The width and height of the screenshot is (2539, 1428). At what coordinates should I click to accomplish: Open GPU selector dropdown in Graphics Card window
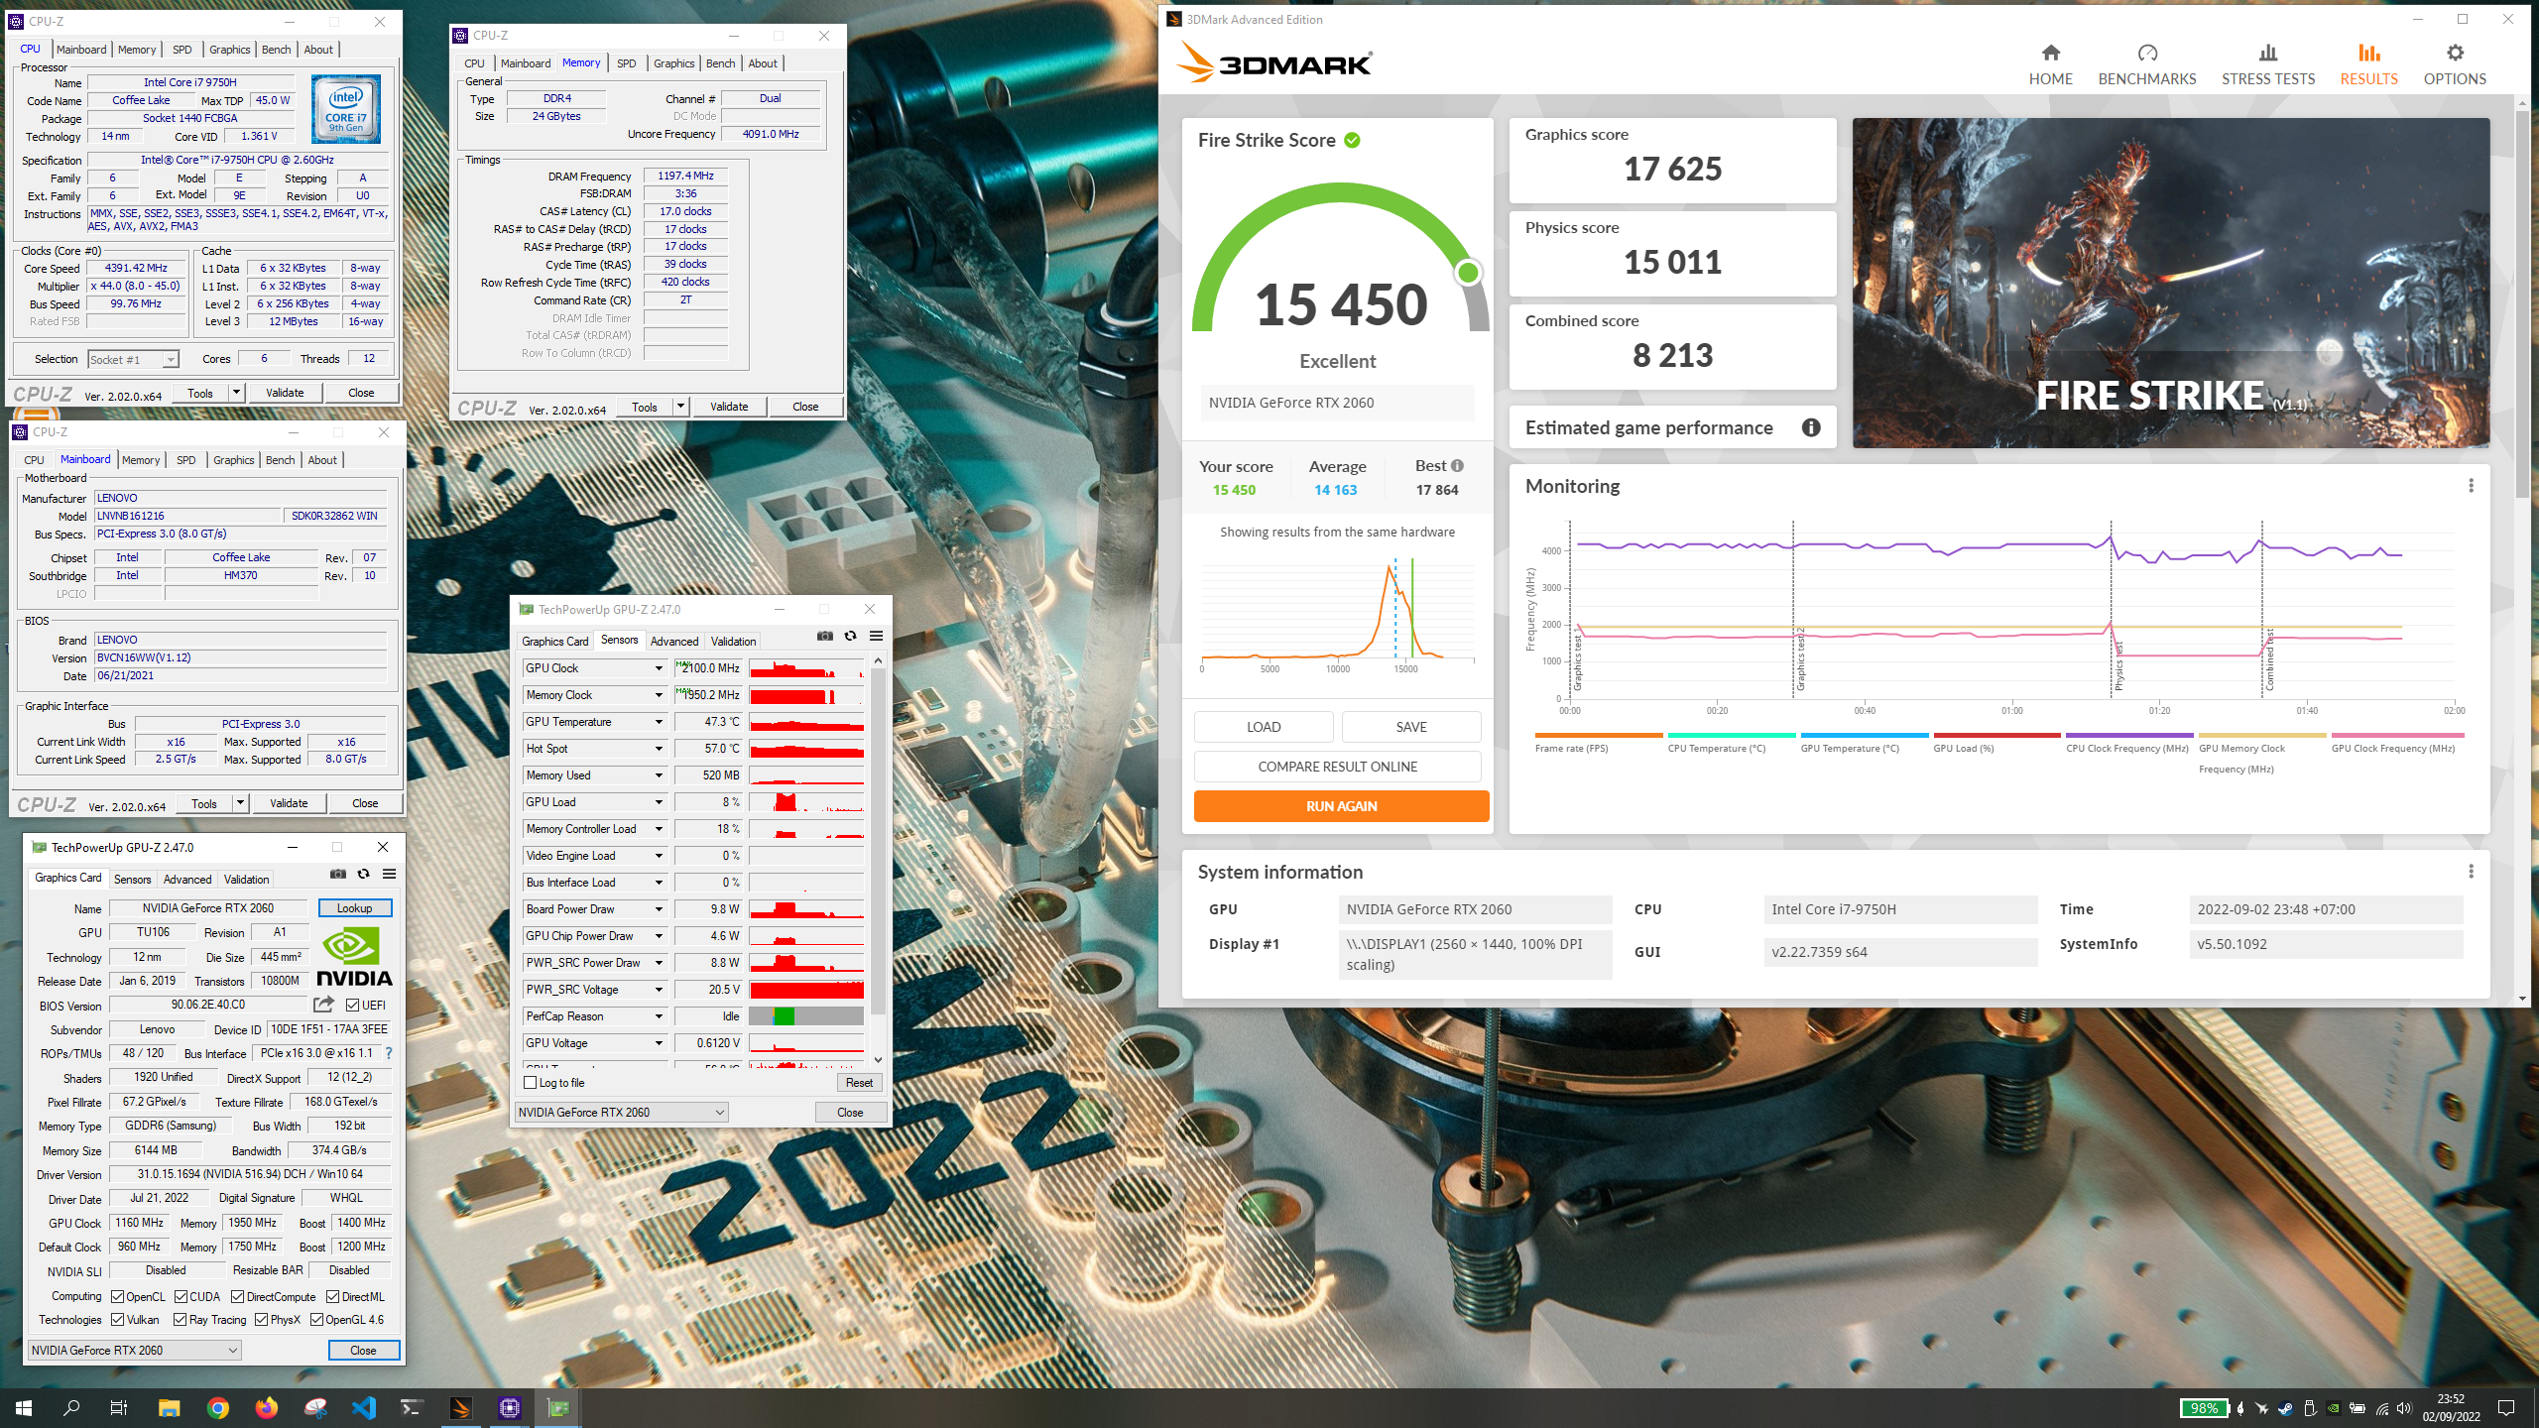(135, 1351)
